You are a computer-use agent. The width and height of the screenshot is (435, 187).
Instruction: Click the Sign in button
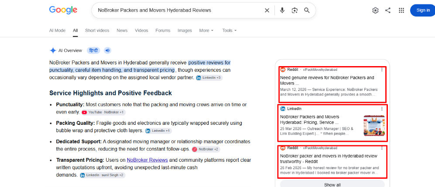coord(422,10)
